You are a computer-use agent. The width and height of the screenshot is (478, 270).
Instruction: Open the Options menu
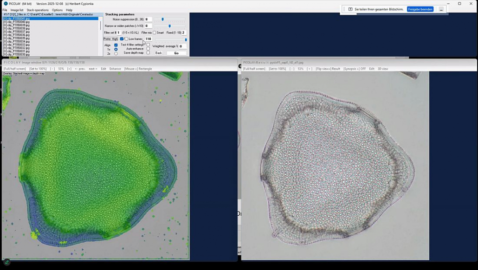57,10
